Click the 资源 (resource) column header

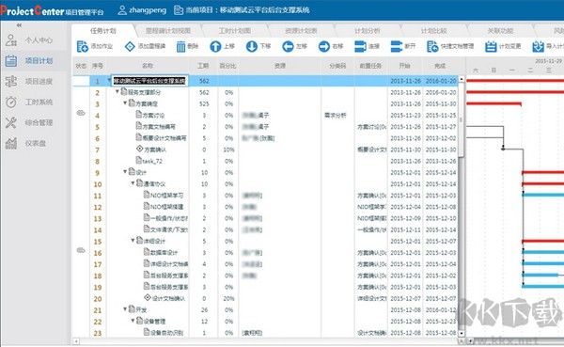279,66
